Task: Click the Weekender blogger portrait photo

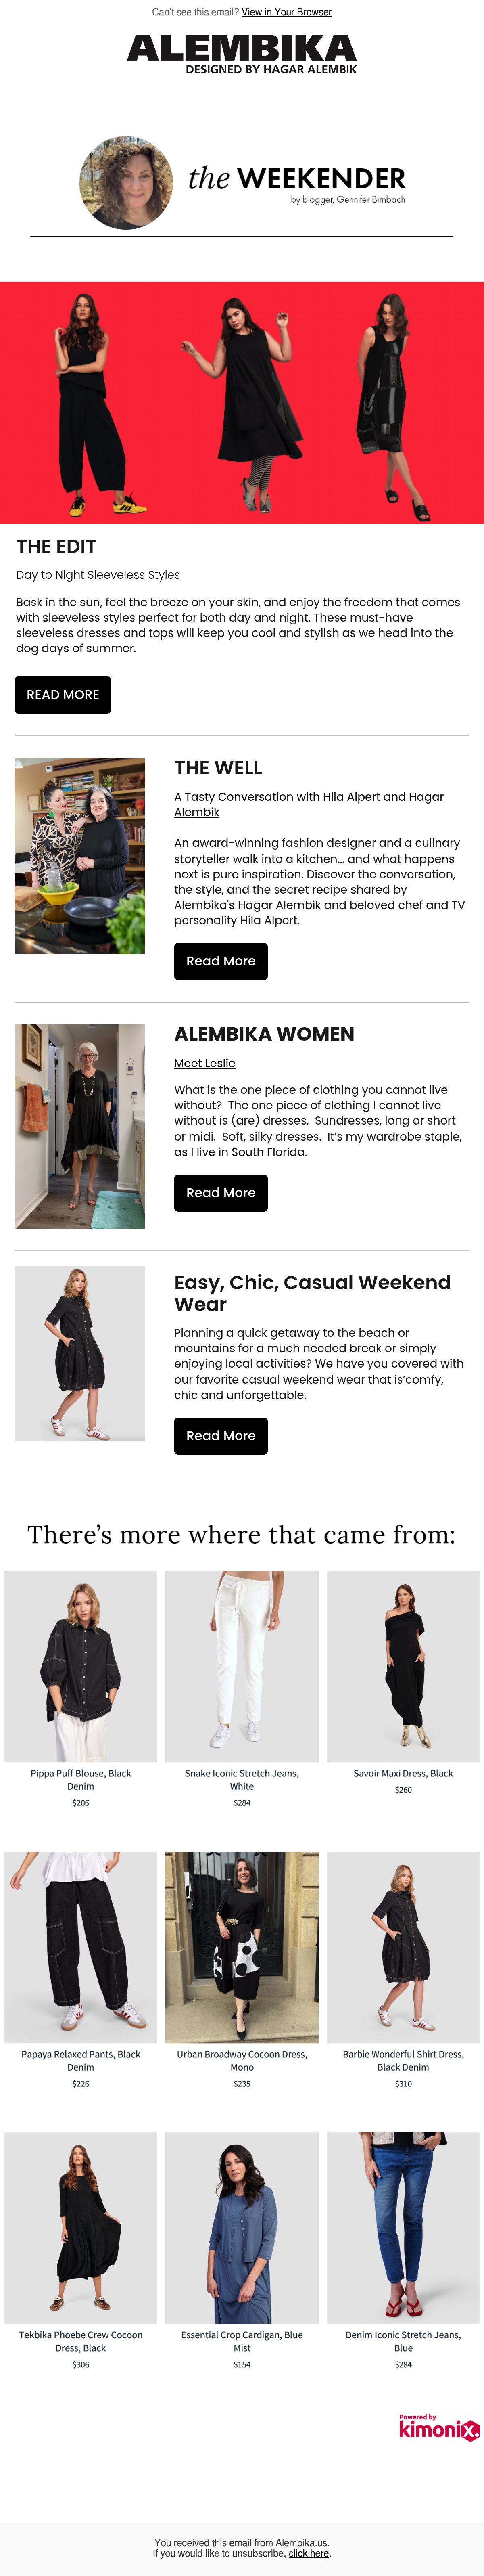Action: [x=126, y=183]
